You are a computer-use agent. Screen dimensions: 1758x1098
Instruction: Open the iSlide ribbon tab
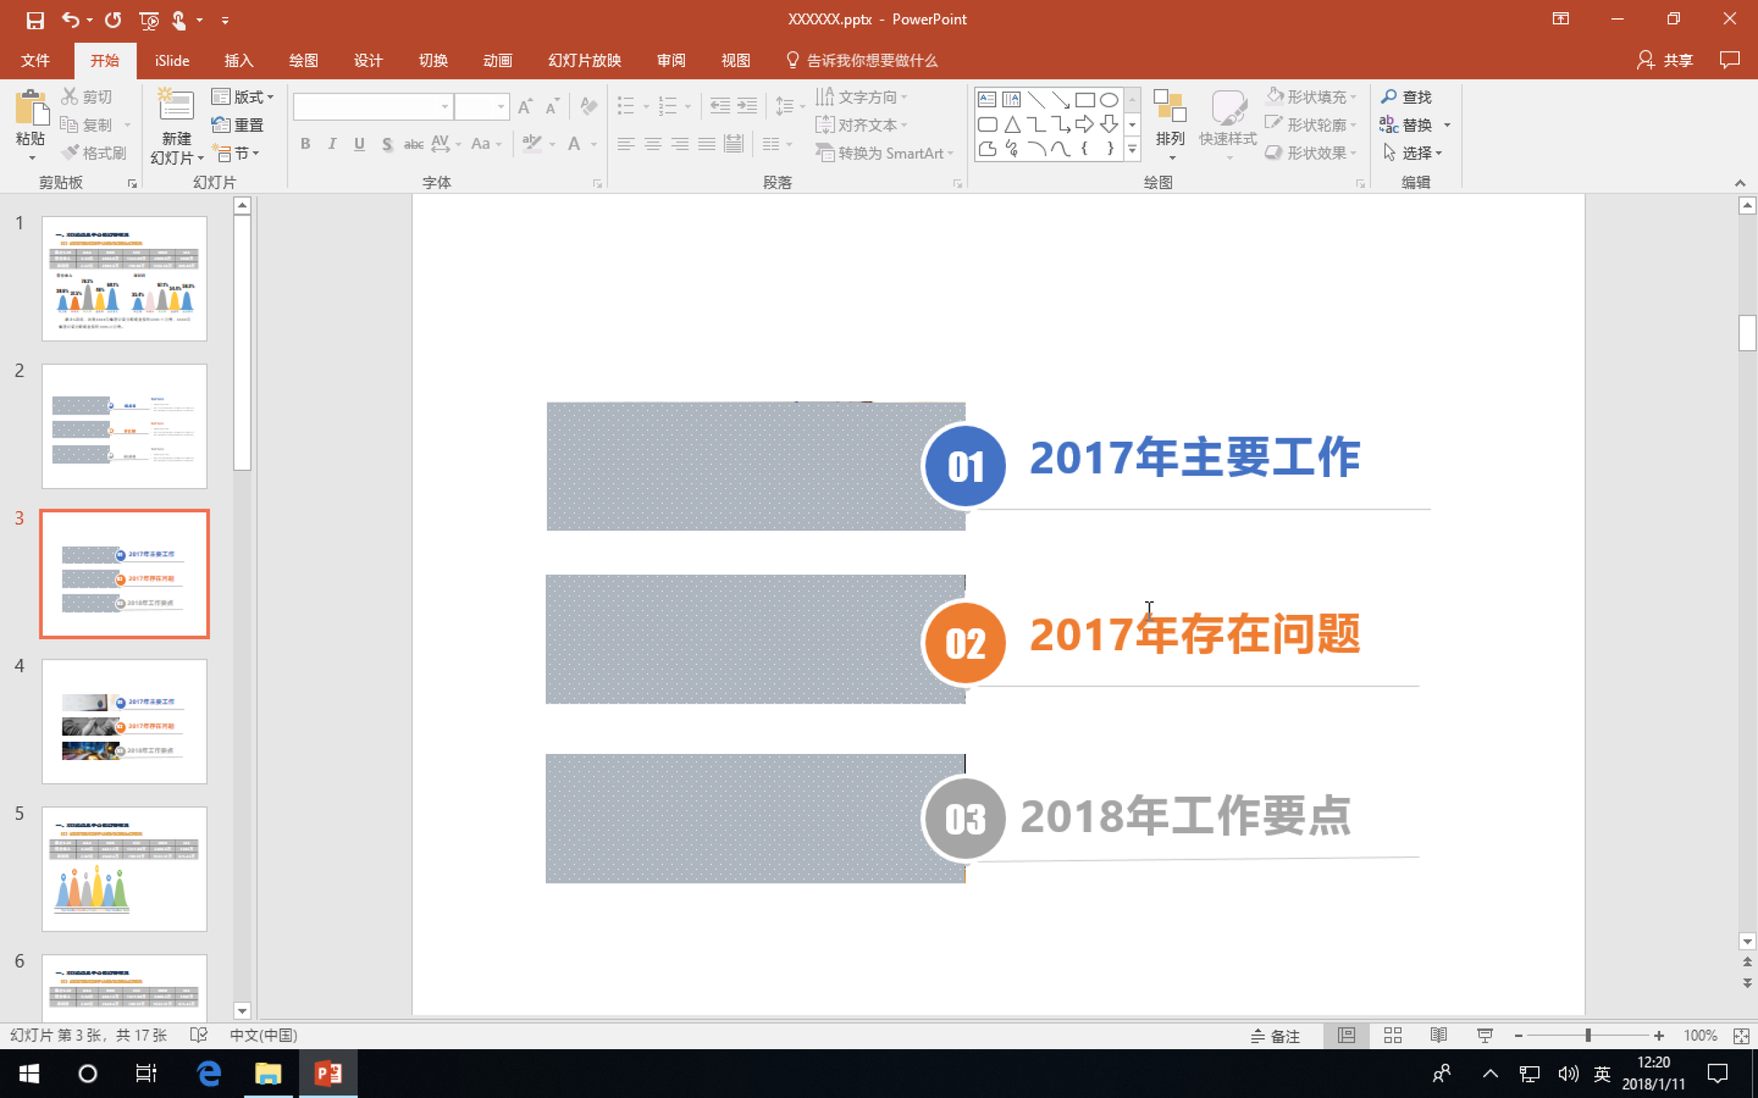point(172,60)
